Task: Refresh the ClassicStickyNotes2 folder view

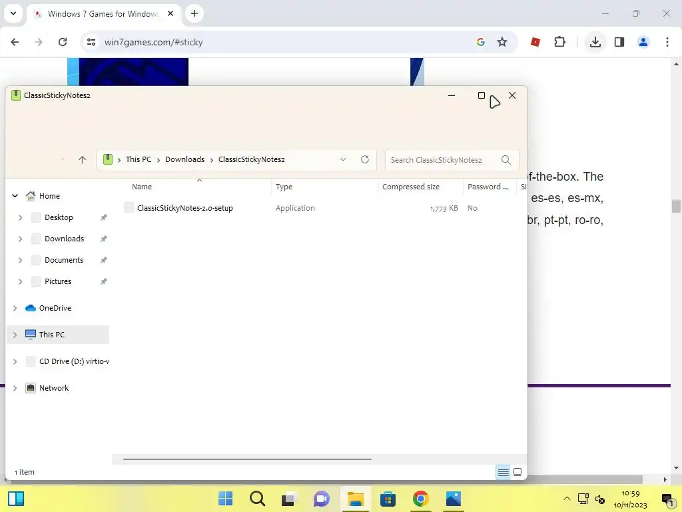Action: [365, 159]
